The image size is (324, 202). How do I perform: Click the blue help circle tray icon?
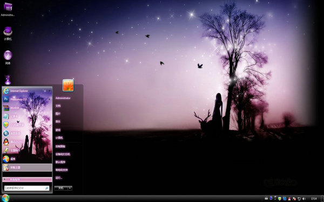click(271, 198)
